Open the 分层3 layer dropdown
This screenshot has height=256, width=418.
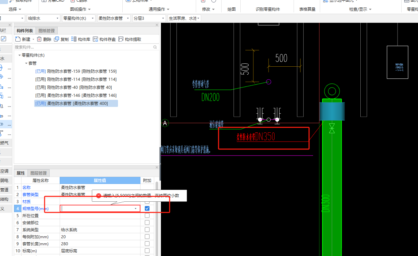149,18
